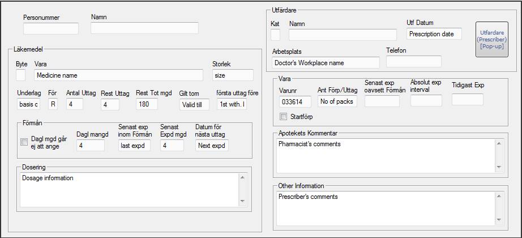
Task: Click the Personnummer input field
Action: 51,29
